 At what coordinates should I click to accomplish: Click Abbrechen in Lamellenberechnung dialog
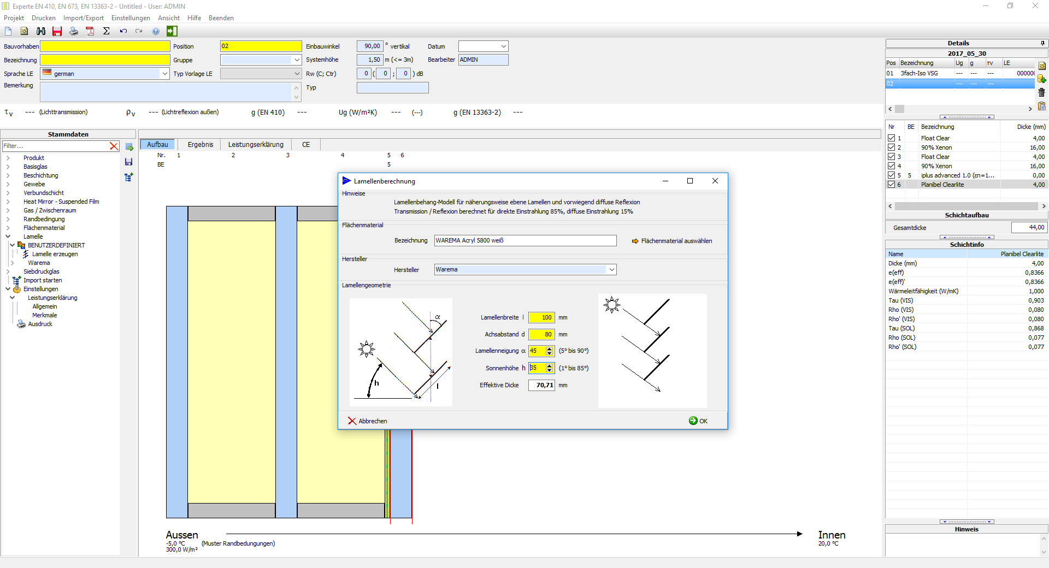click(x=367, y=421)
